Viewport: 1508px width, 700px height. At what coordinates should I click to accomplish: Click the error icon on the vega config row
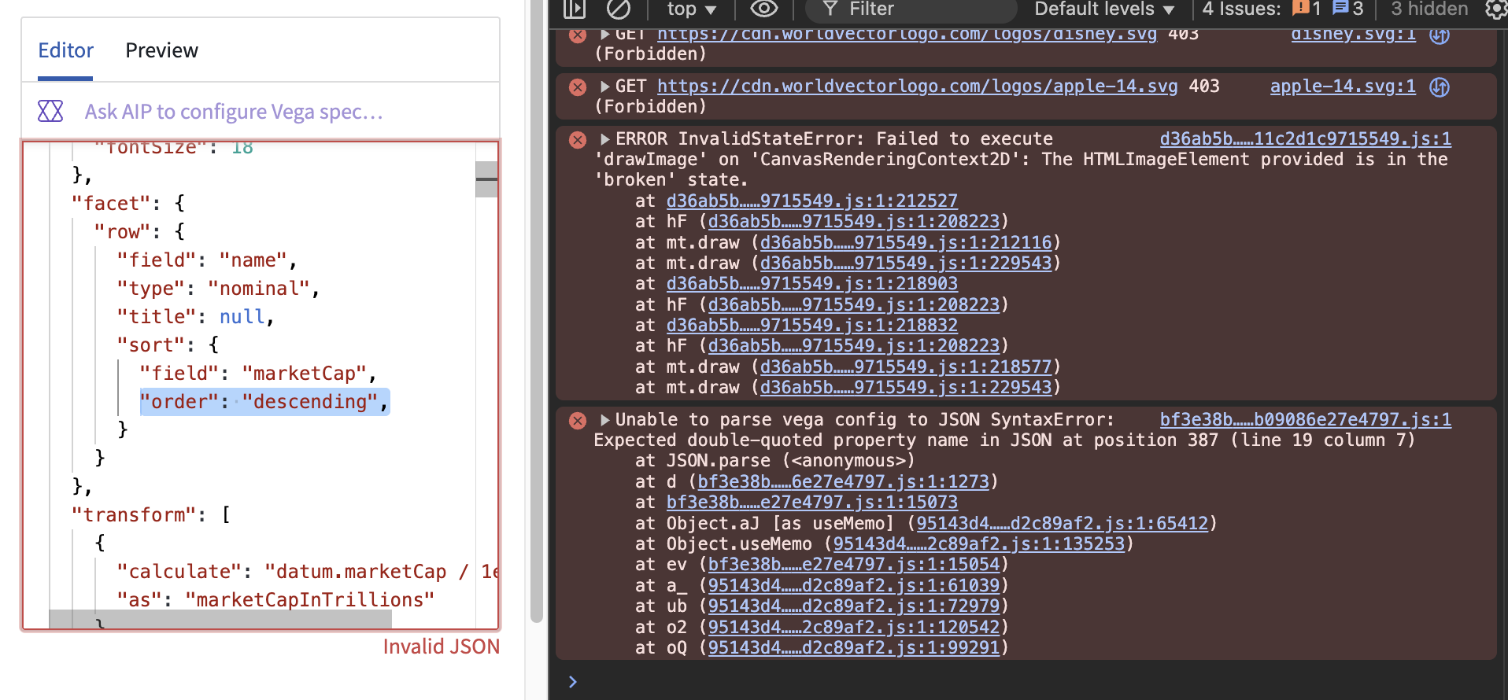click(578, 421)
